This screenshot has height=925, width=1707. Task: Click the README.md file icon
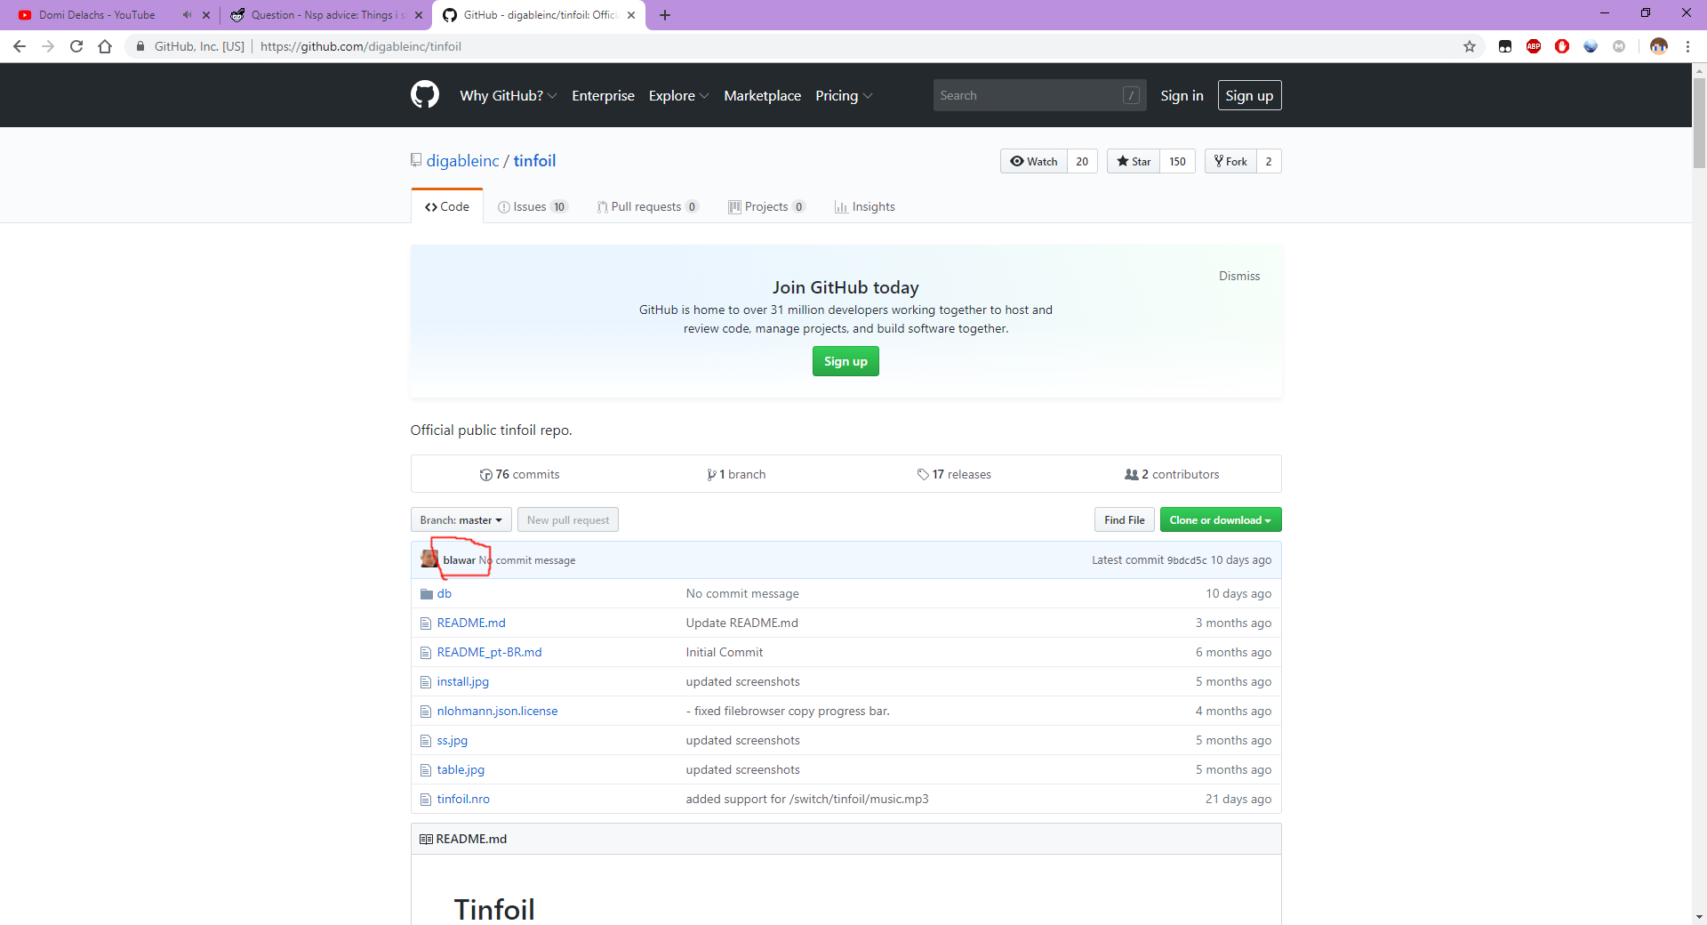[426, 623]
